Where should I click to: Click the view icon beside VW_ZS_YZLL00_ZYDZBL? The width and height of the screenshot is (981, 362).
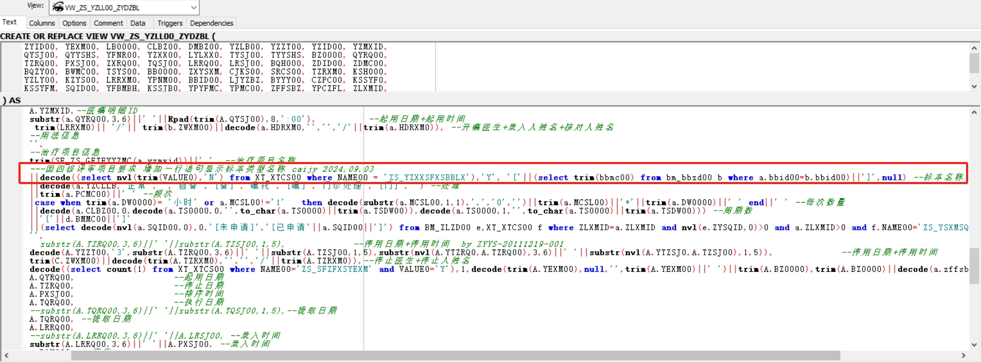tap(58, 7)
